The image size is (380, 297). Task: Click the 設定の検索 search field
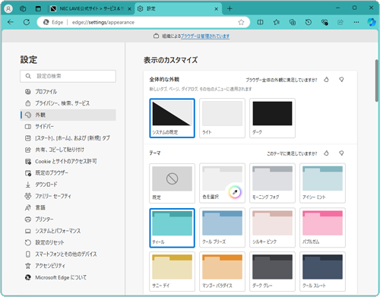pos(68,76)
